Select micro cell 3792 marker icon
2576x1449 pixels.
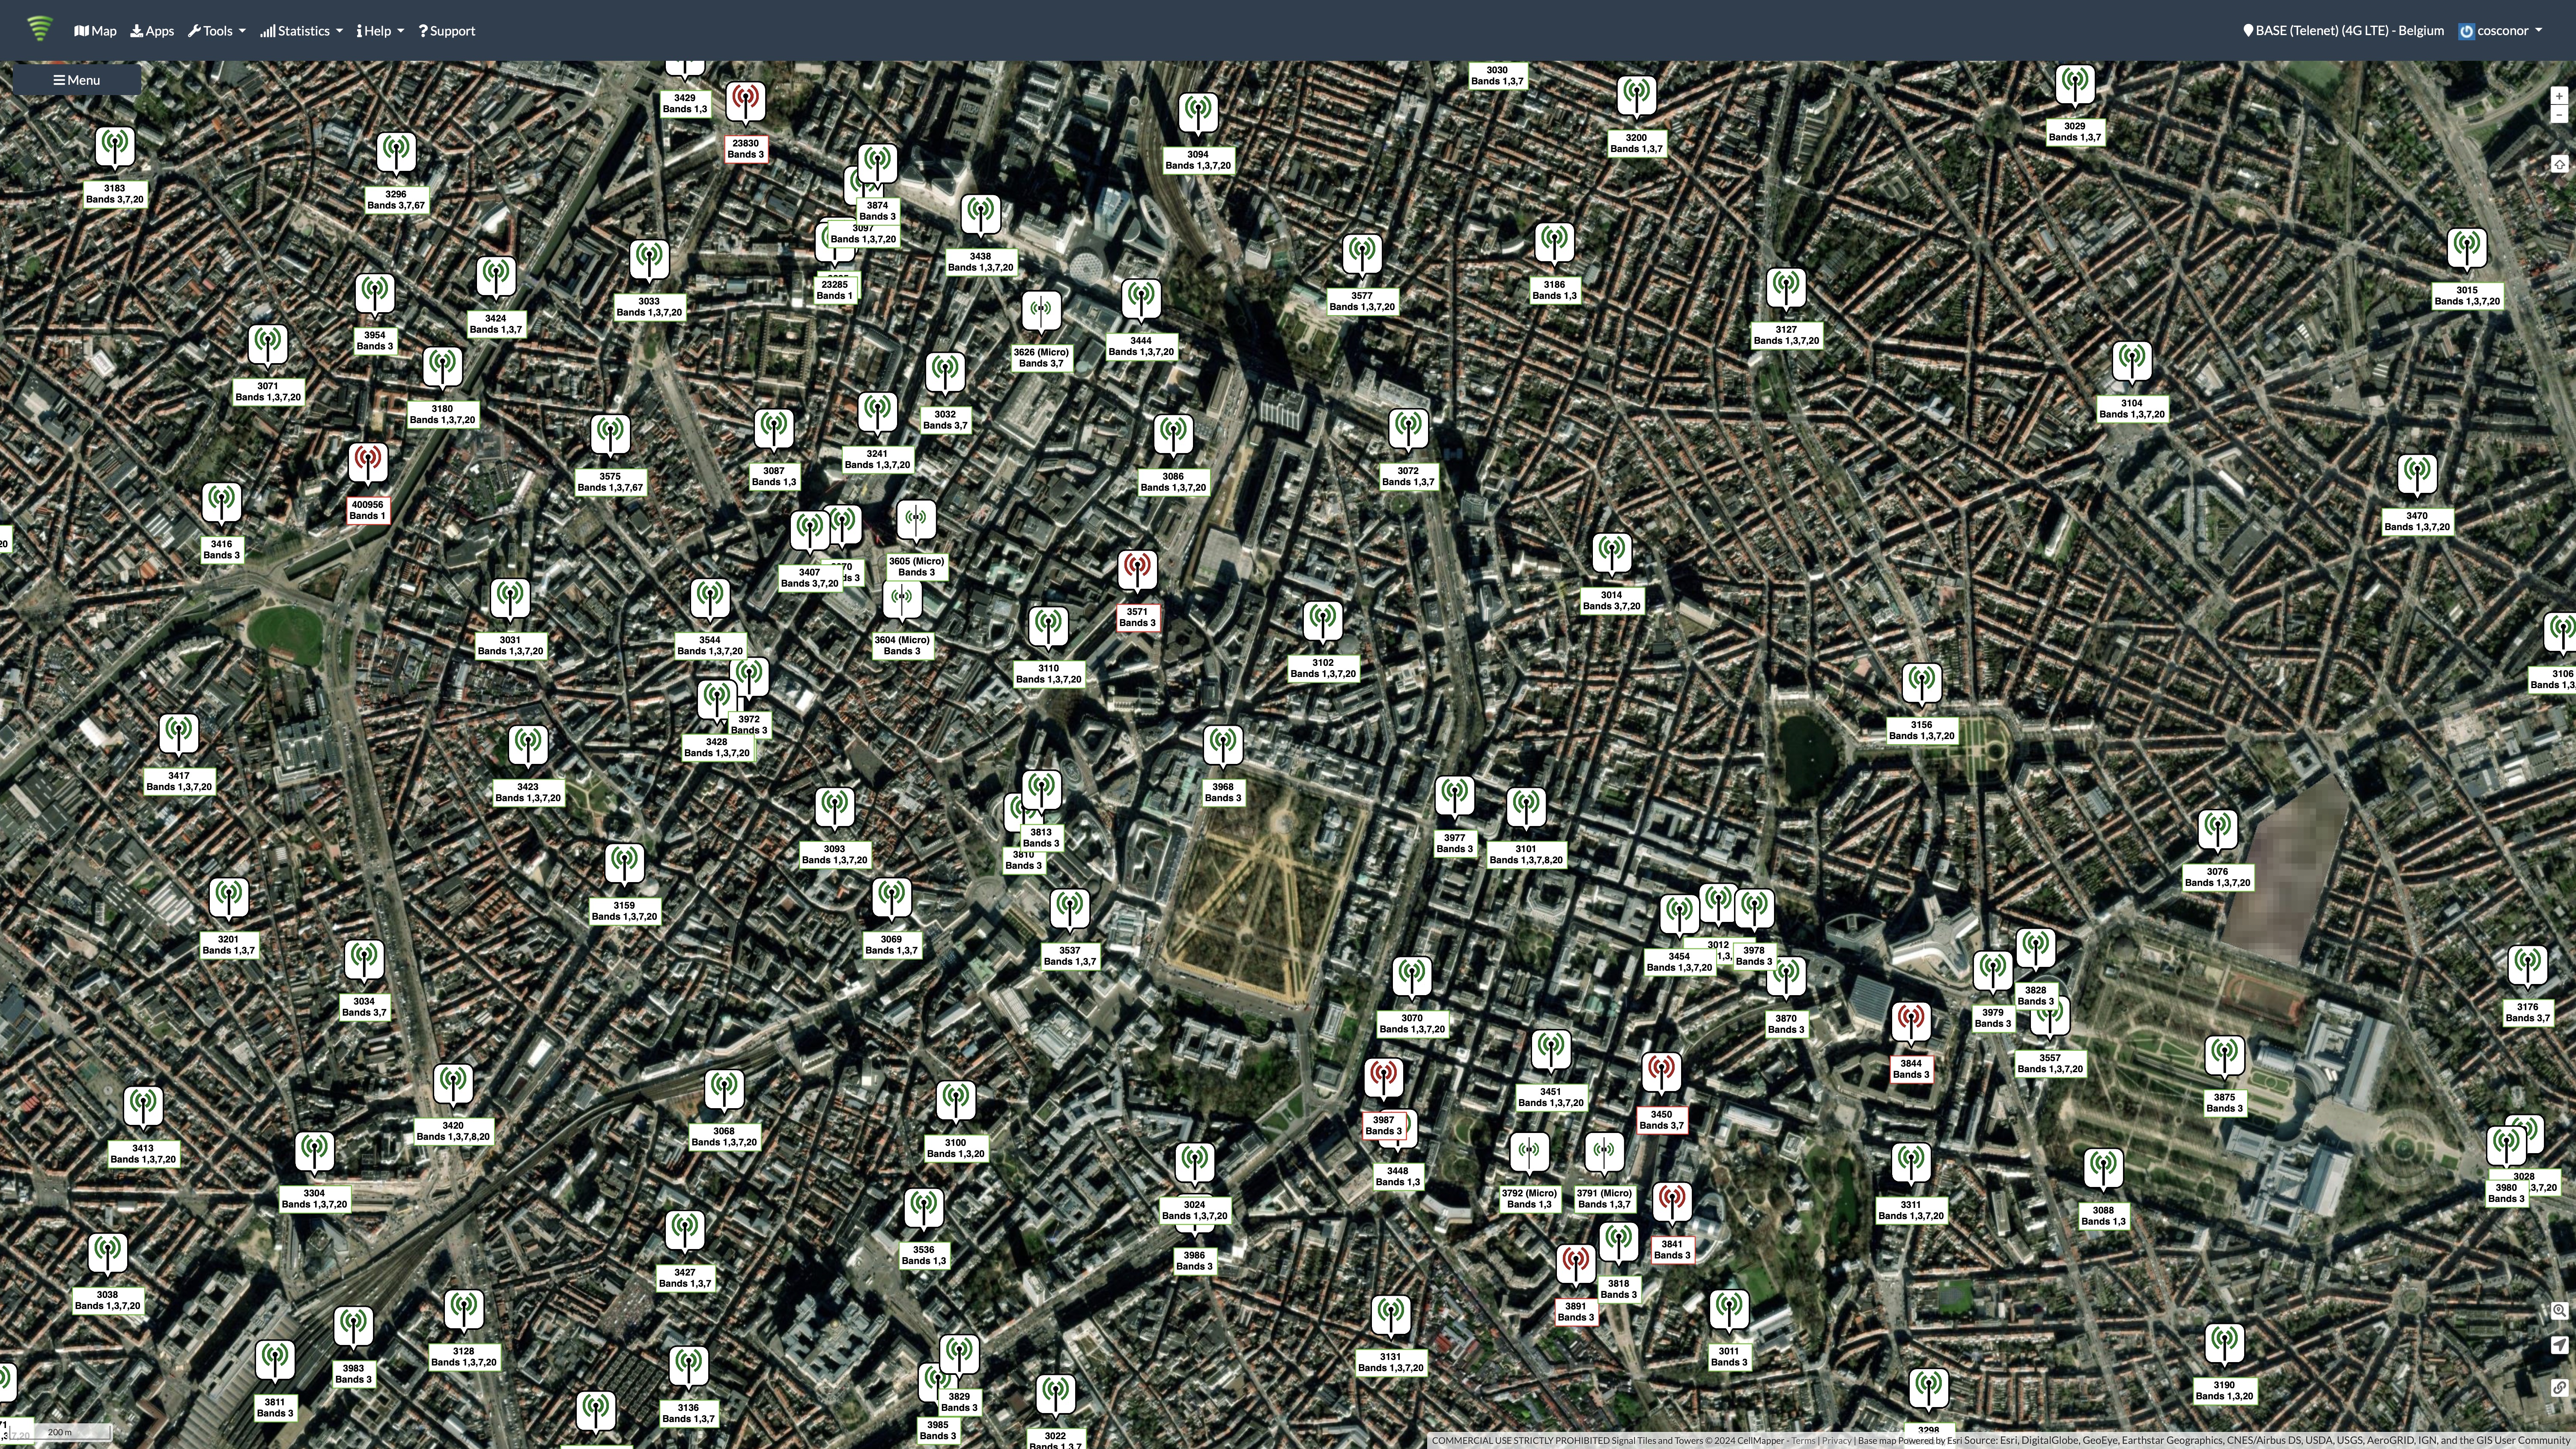click(1529, 1154)
